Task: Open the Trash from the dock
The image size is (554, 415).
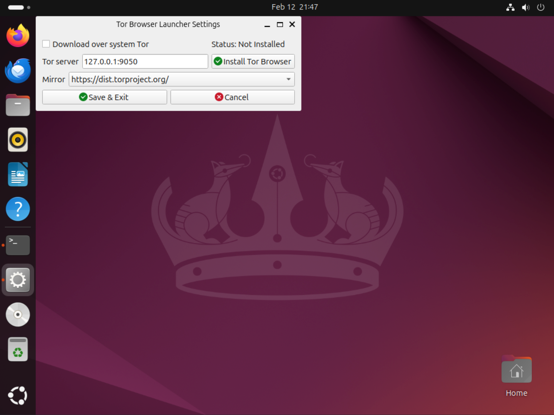Action: pyautogui.click(x=17, y=349)
